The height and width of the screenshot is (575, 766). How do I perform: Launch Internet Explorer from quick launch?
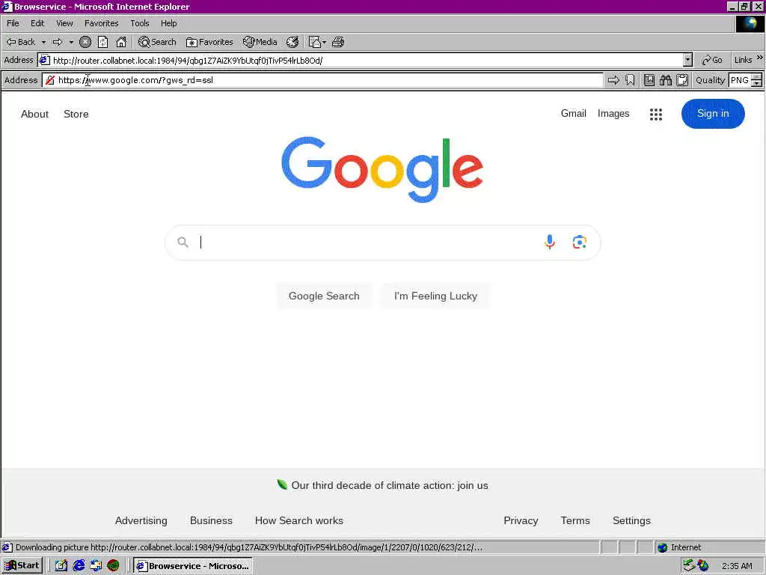[x=79, y=566]
